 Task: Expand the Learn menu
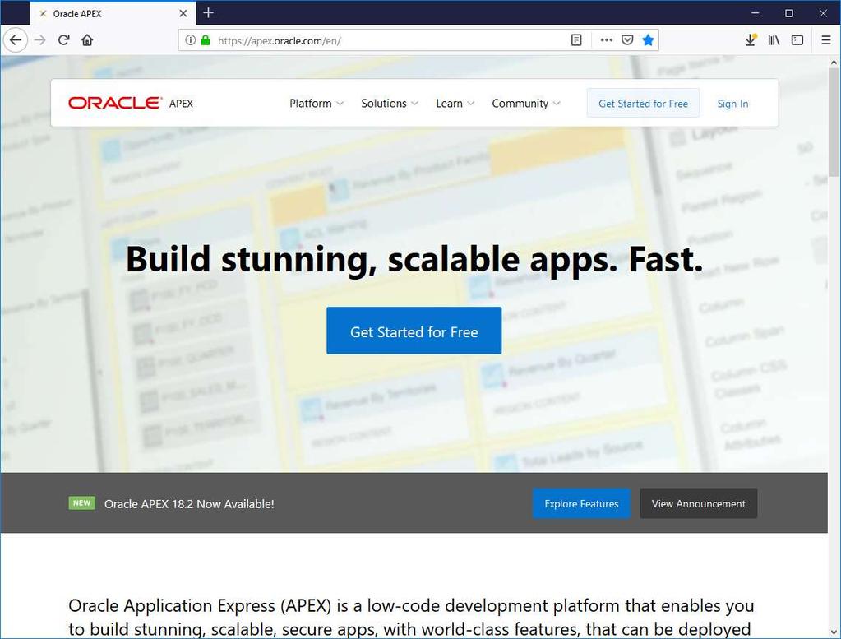[455, 103]
